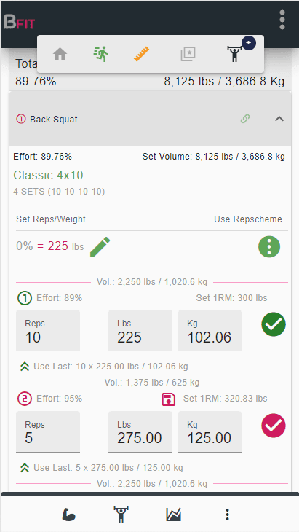Open the top-right three-dot header menu
Viewport: 299px width, 532px height.
tap(282, 20)
